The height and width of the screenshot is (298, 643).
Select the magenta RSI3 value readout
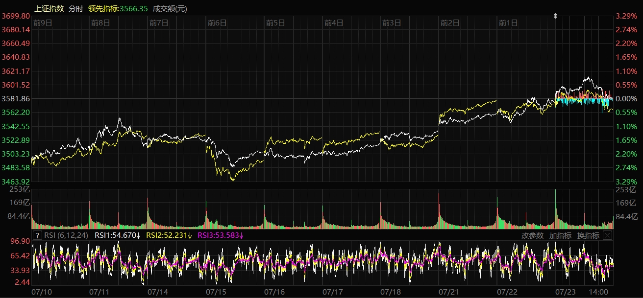(221, 235)
